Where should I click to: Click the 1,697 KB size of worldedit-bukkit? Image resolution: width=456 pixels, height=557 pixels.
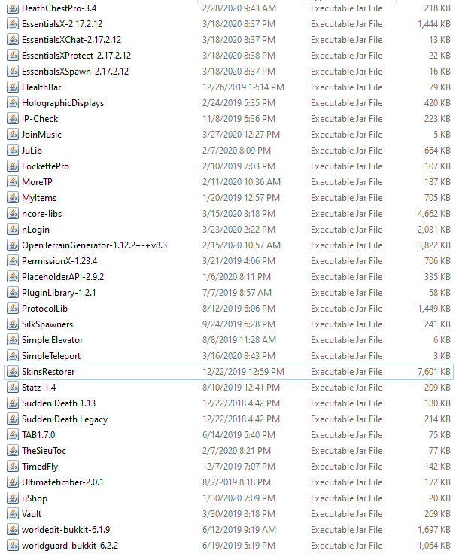coord(434,530)
